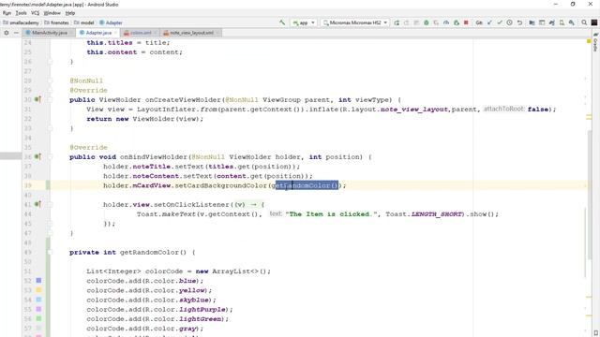
Task: Open the AVD Manager icon
Action: (x=562, y=22)
